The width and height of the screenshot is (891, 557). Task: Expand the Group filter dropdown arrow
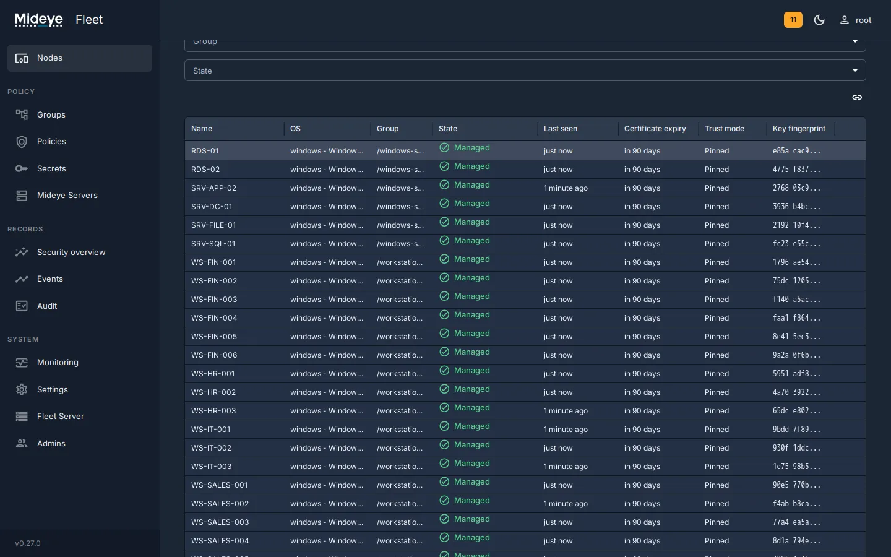pos(855,41)
